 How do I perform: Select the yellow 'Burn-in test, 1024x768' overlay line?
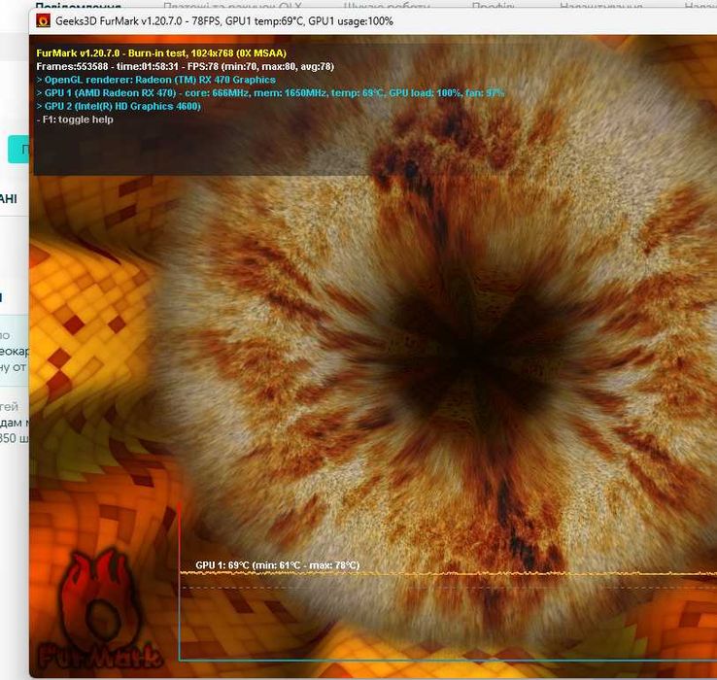(161, 53)
